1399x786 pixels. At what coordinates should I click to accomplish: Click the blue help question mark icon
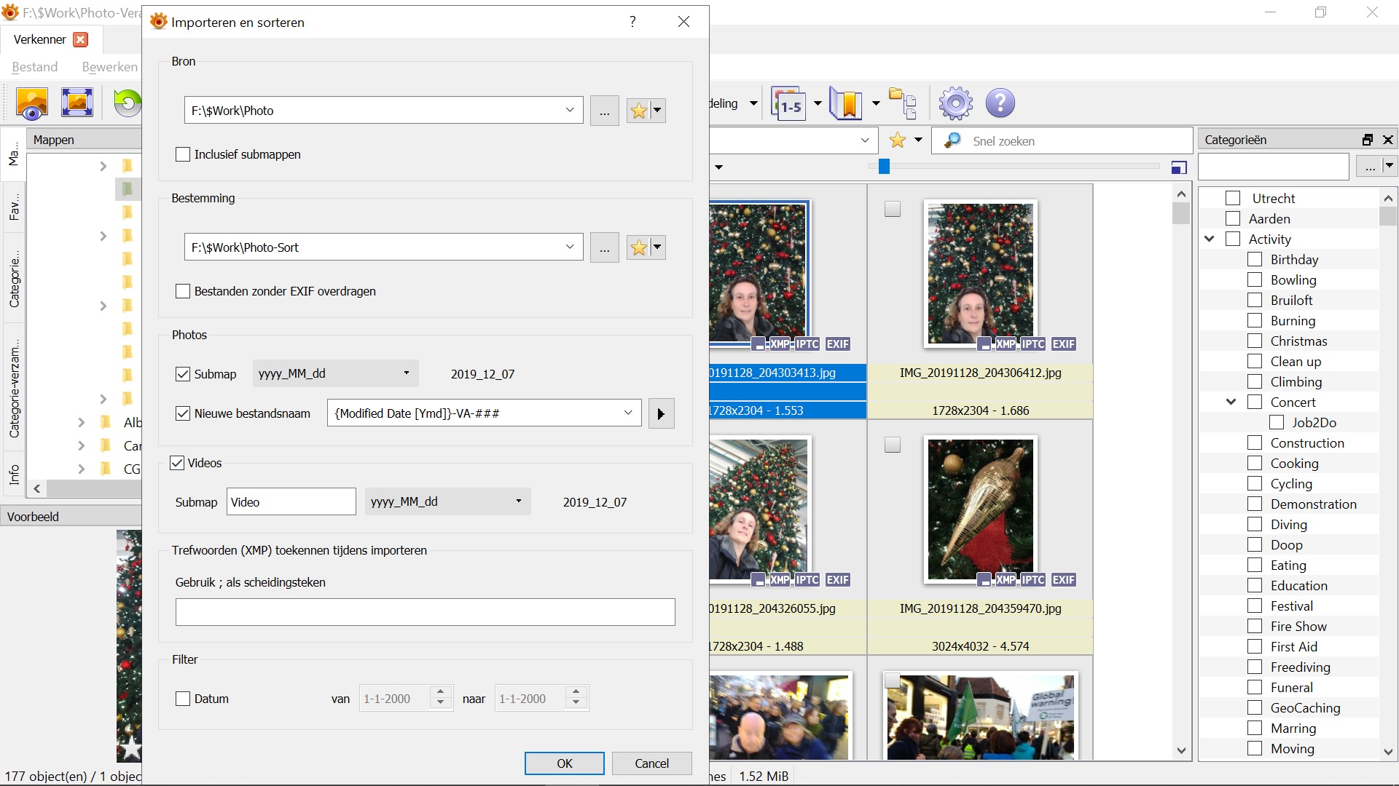[1000, 103]
